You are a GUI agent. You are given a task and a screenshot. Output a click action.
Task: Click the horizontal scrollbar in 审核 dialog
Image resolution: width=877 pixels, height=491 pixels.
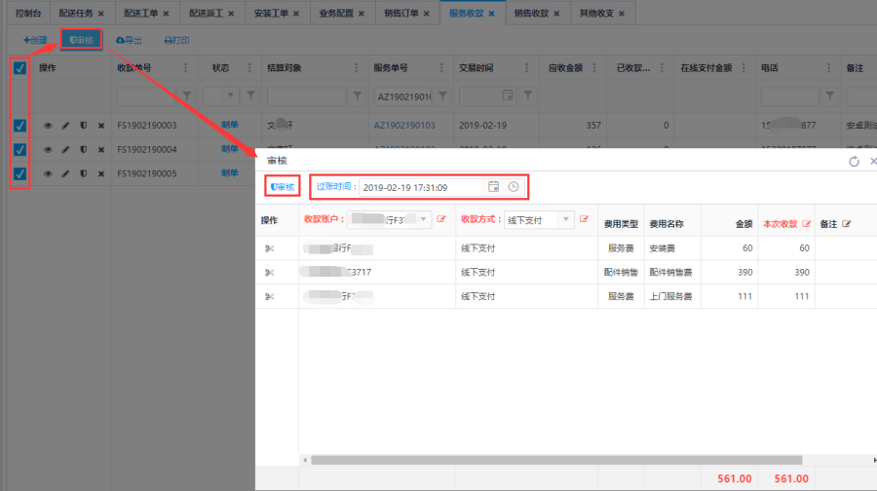555,460
